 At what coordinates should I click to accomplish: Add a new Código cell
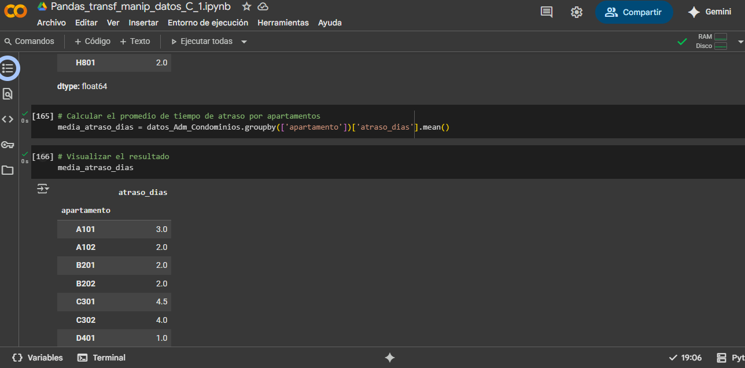(93, 41)
